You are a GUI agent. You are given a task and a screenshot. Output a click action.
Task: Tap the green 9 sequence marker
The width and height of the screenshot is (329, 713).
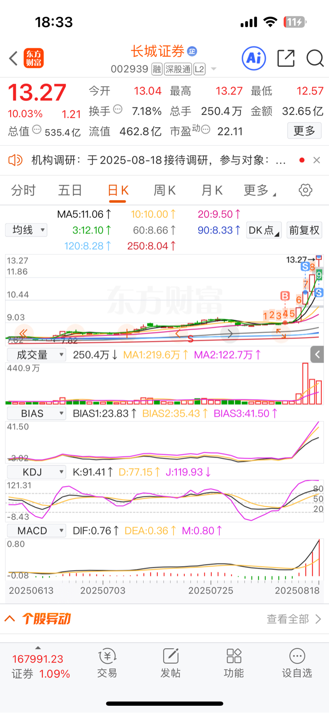(319, 274)
